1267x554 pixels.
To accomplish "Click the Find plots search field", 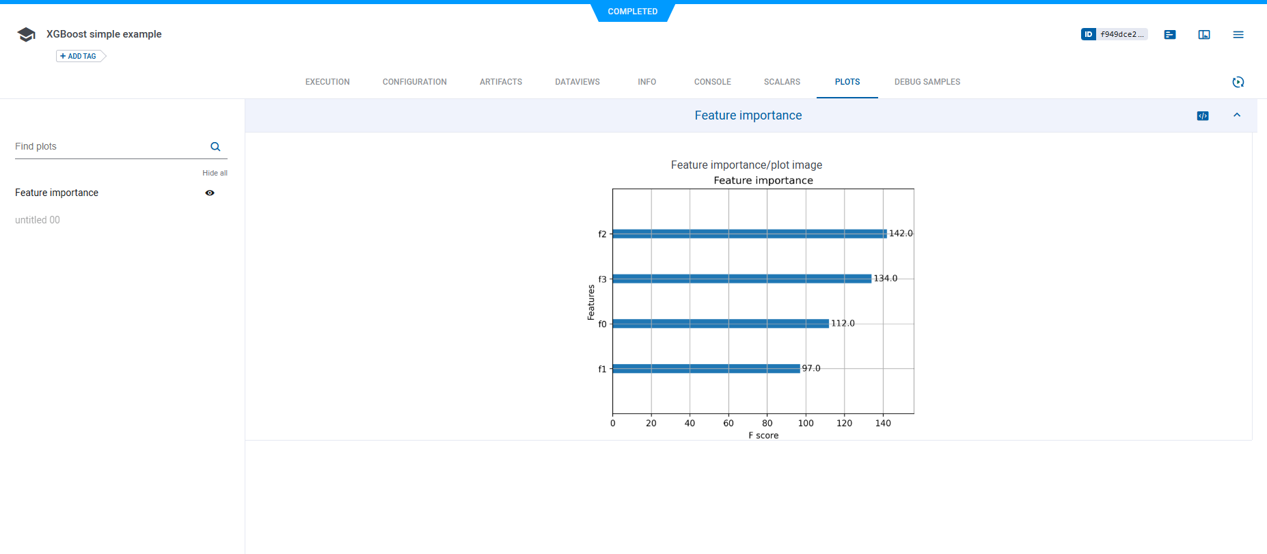I will point(109,147).
